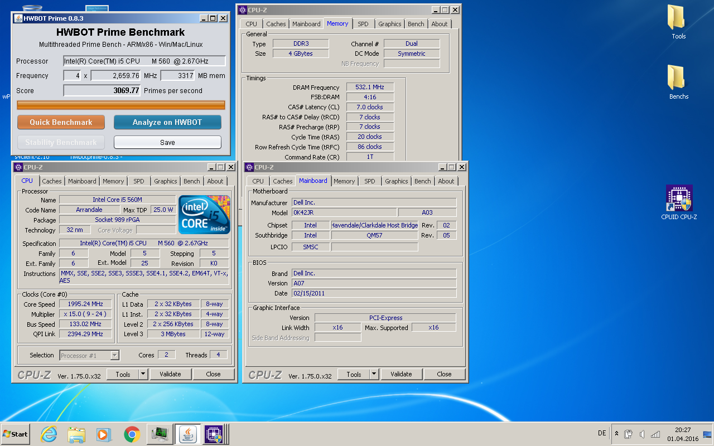Click the Core Speed value 1995.24 MHz
Viewport: 714px width, 446px height.
[x=86, y=304]
